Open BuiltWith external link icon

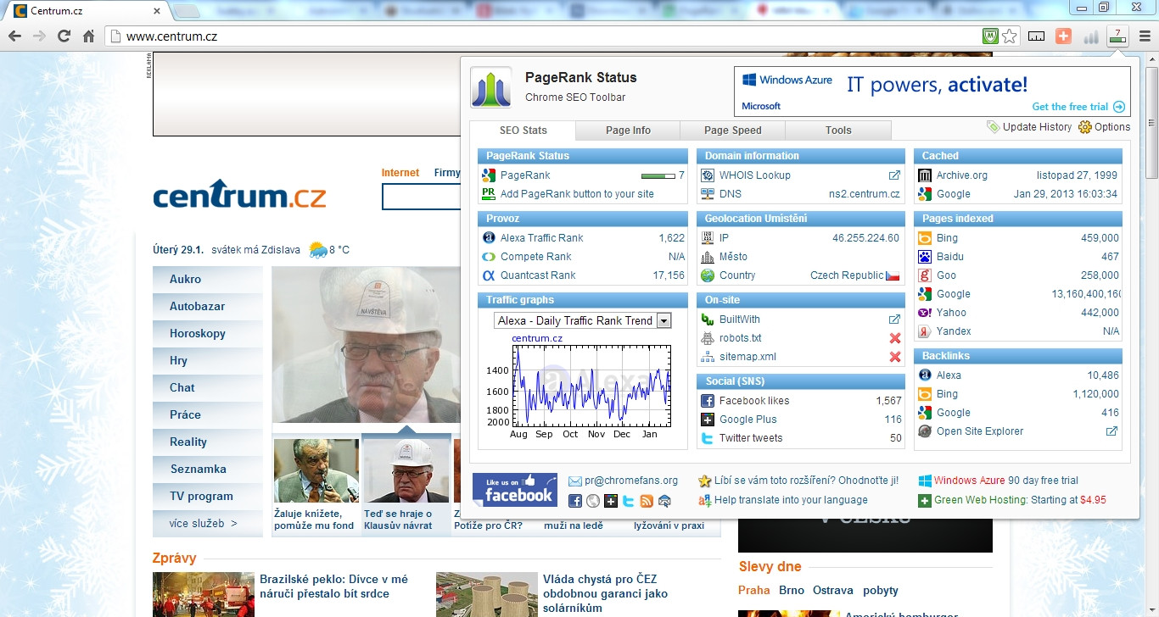pyautogui.click(x=894, y=320)
